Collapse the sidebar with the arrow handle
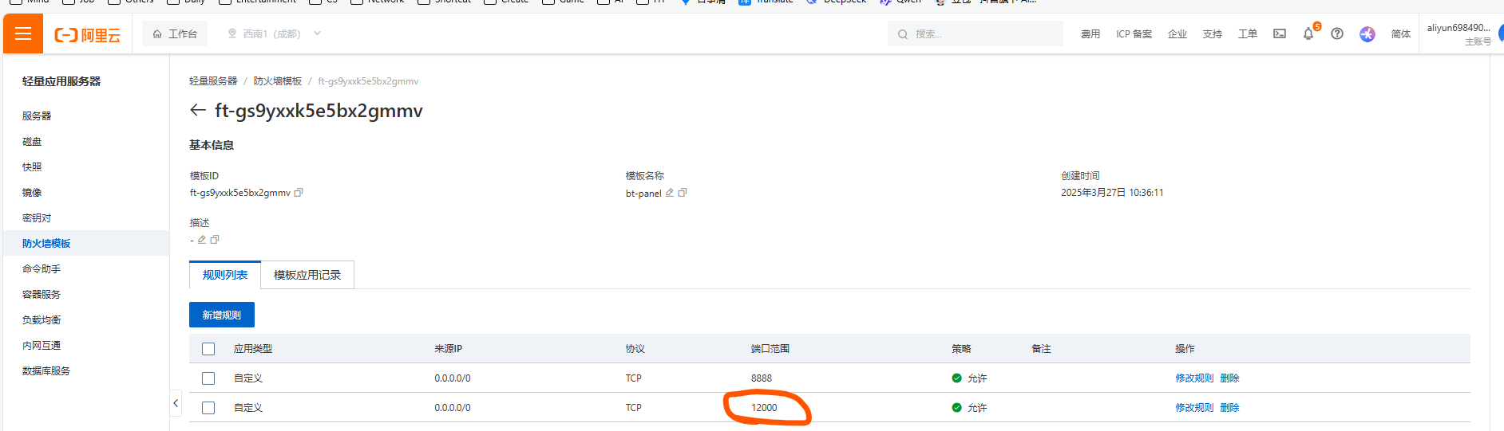Screen dimensions: 1504x431 point(176,403)
